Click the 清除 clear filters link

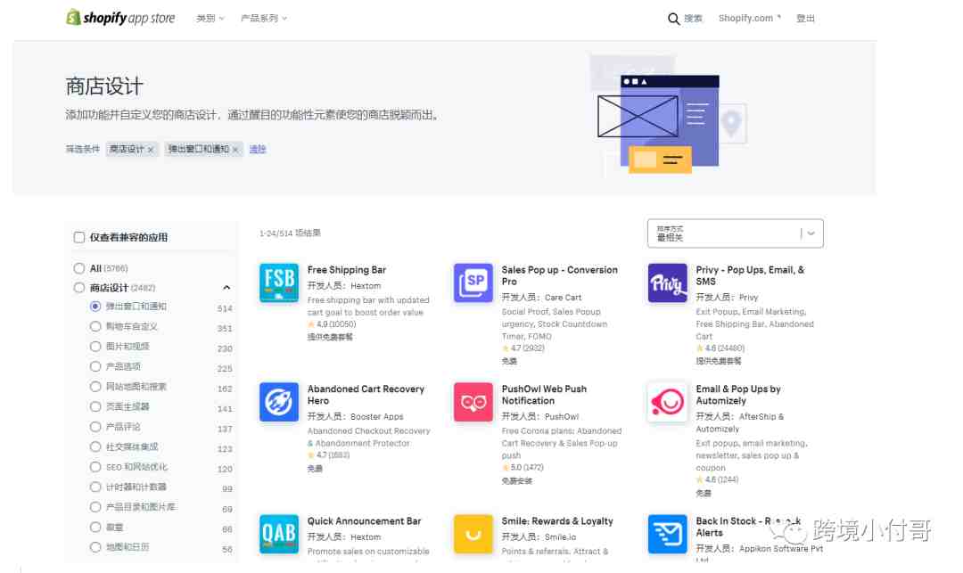point(258,149)
